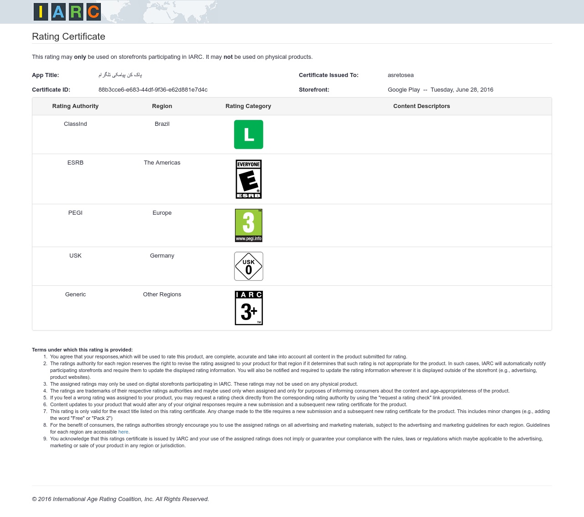Click the green ClassInd L rating icon
This screenshot has width=584, height=517.
248,134
